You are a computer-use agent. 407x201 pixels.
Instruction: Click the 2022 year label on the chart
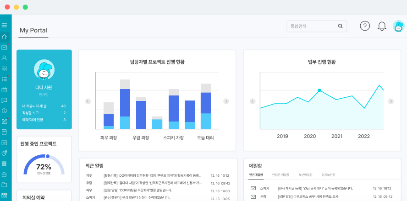coord(363,136)
